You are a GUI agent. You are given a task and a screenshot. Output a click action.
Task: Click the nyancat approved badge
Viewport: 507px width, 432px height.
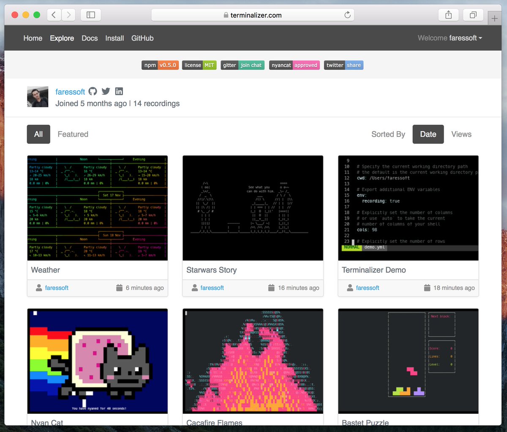click(x=294, y=65)
